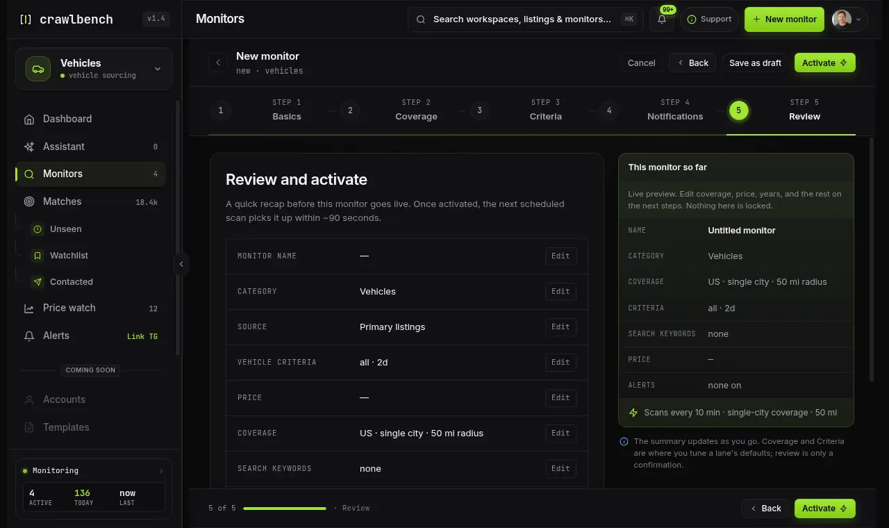Viewport: 889px width, 528px height.
Task: Click the Monitors magnifier icon in sidebar
Action: [29, 174]
